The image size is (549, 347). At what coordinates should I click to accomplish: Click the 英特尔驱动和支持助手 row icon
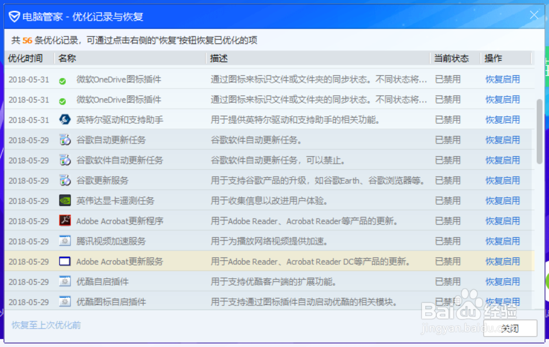click(x=65, y=120)
